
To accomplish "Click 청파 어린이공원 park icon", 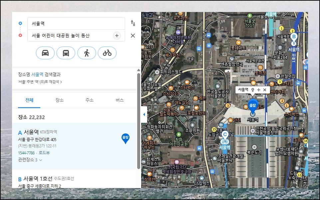I will click(x=179, y=134).
